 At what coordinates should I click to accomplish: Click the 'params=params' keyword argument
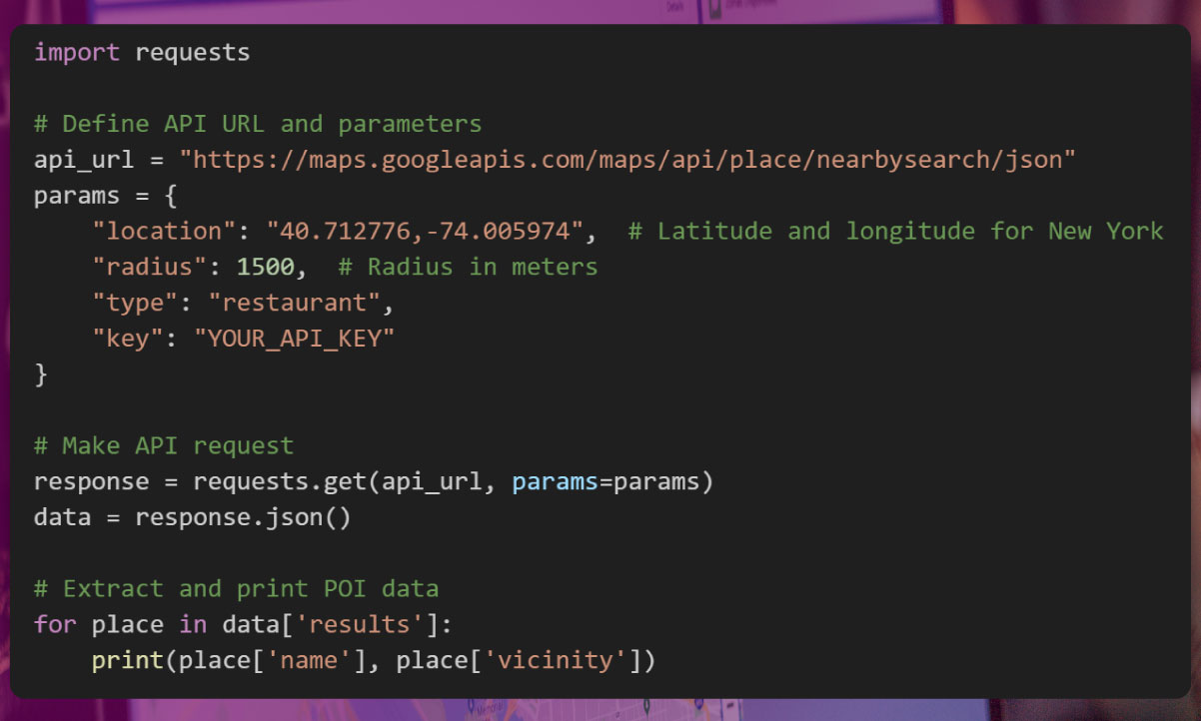(x=605, y=481)
